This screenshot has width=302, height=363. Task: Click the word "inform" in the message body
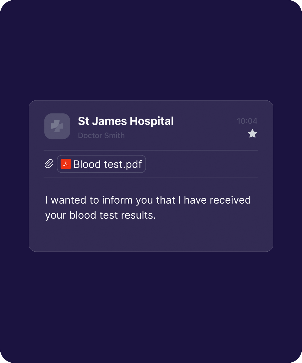point(117,200)
